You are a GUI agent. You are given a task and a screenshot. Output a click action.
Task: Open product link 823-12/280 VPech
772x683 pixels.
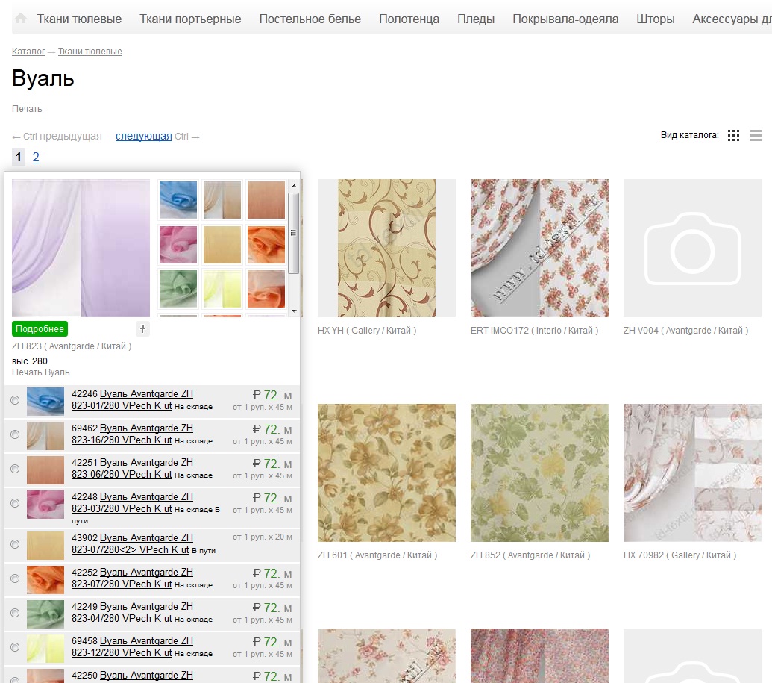[133, 646]
